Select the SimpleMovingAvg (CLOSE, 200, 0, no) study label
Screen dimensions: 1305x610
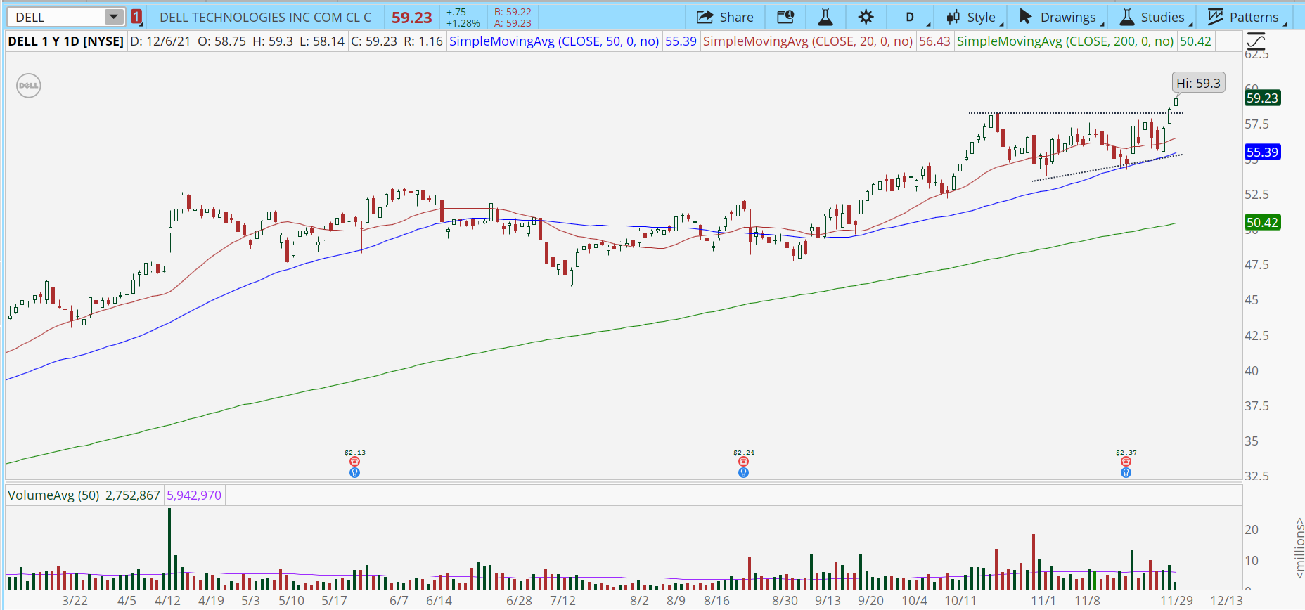(1065, 41)
